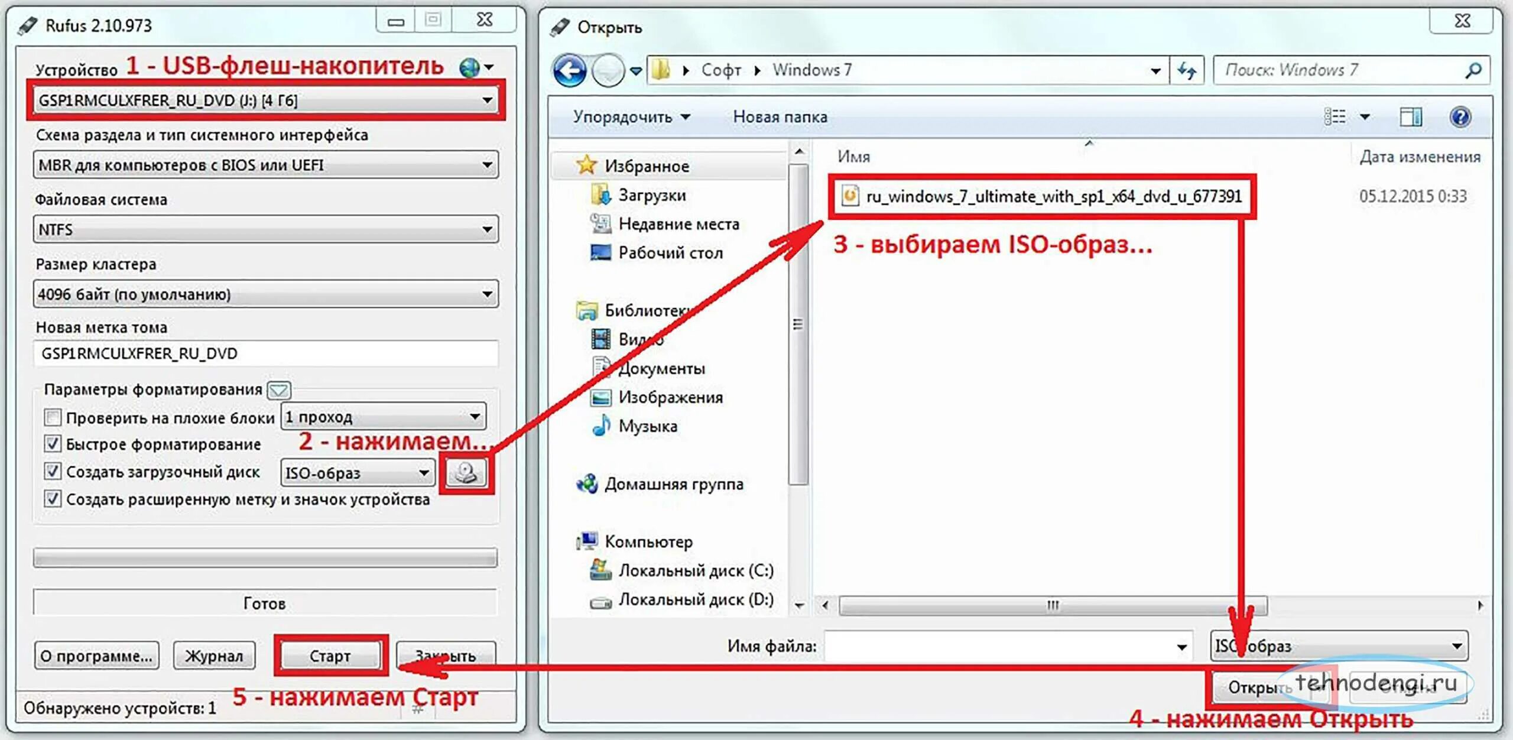
Task: Open the help question mark icon
Action: click(1460, 117)
